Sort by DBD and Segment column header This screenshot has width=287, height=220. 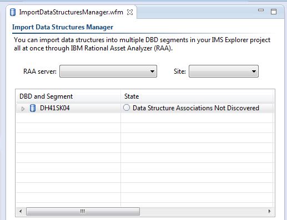pyautogui.click(x=68, y=96)
